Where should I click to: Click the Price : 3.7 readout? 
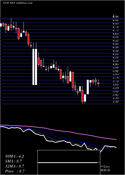[15, 171]
